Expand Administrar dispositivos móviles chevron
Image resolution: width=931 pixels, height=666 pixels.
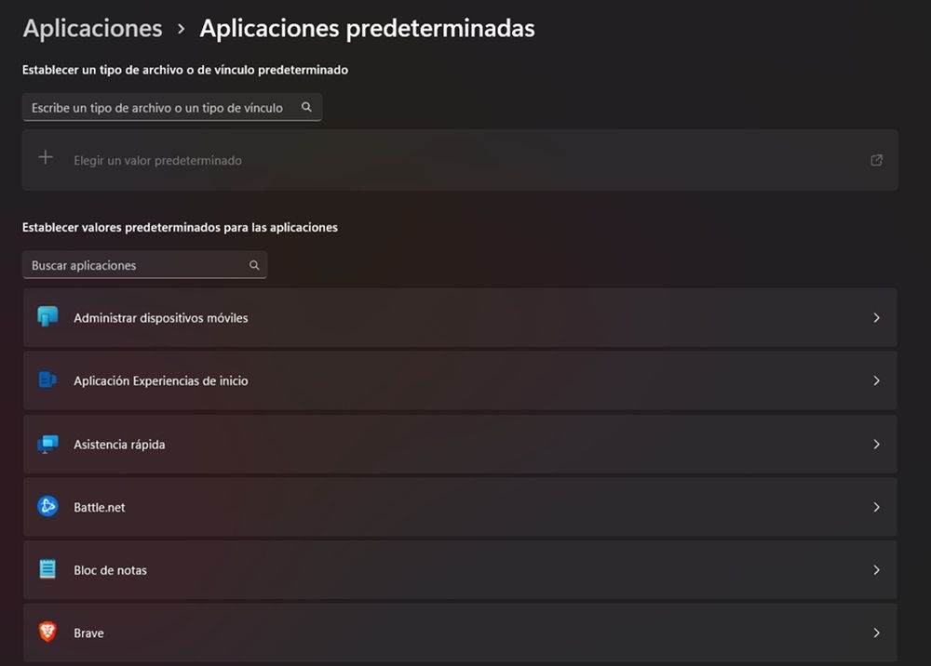(x=876, y=317)
